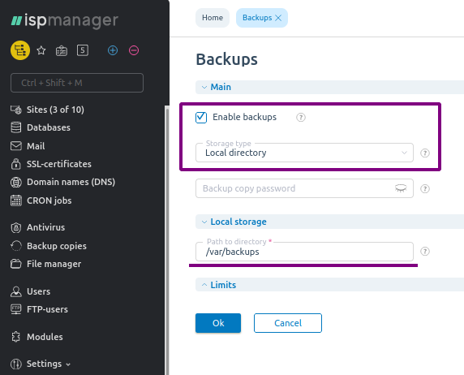Toggle password visibility eye icon
The width and height of the screenshot is (464, 375).
401,188
